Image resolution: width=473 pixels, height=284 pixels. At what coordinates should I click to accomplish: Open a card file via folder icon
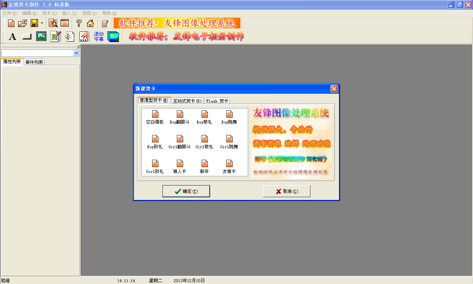pos(23,23)
